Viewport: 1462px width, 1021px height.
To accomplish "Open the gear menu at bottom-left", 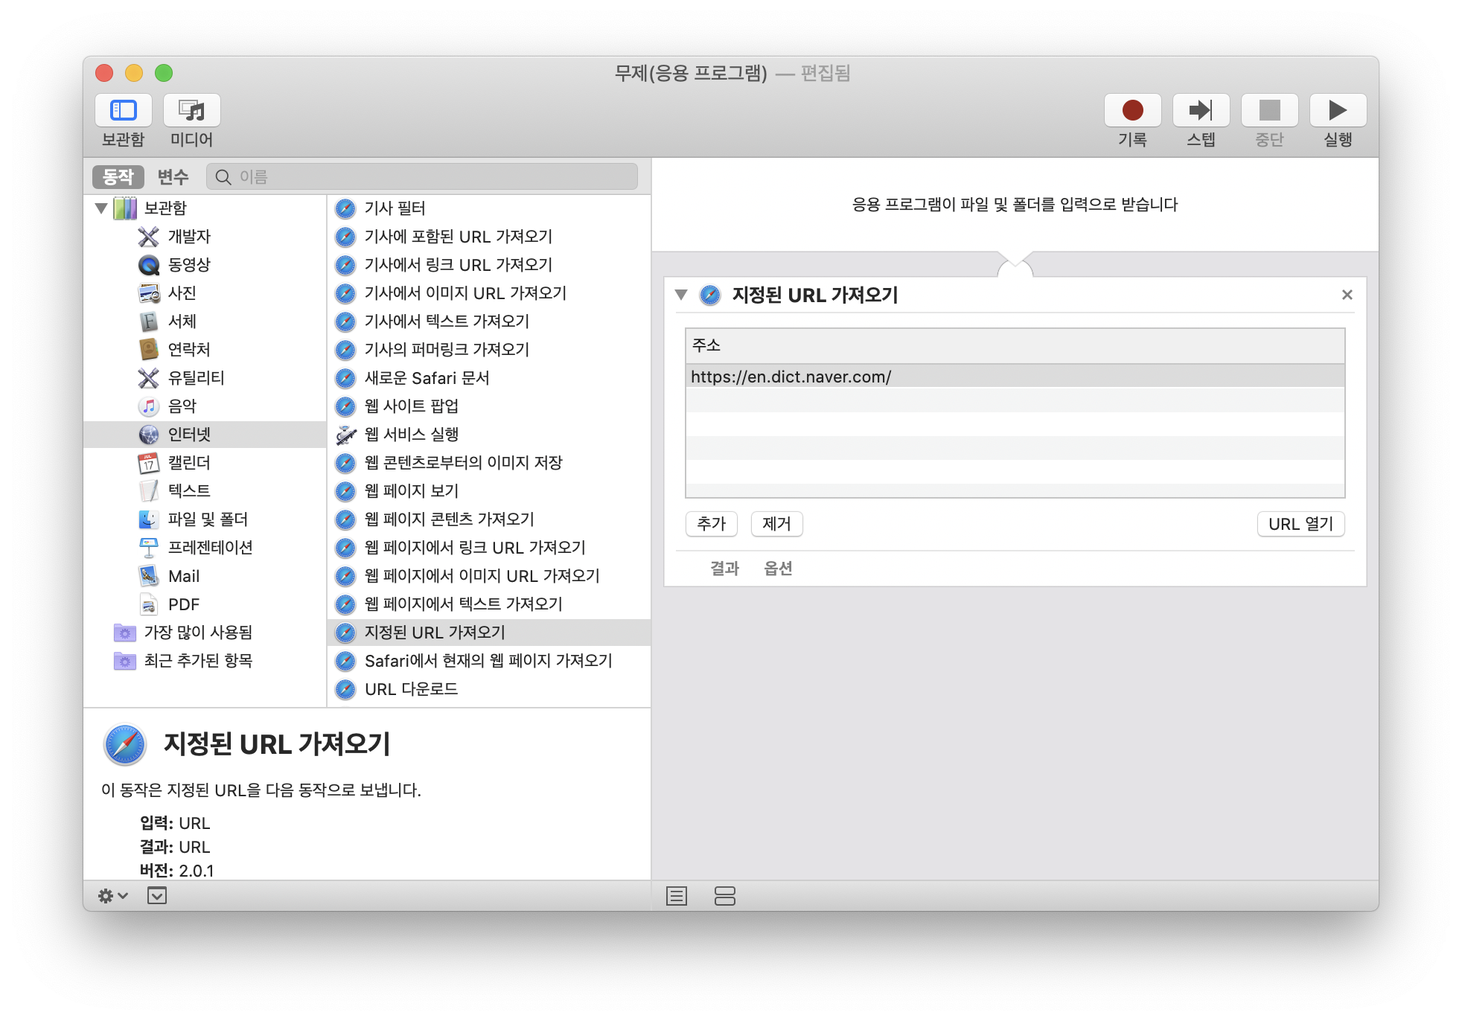I will point(112,896).
